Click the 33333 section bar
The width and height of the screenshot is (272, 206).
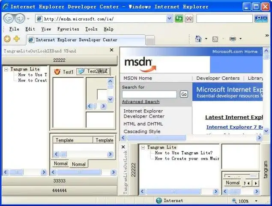(x=60, y=181)
